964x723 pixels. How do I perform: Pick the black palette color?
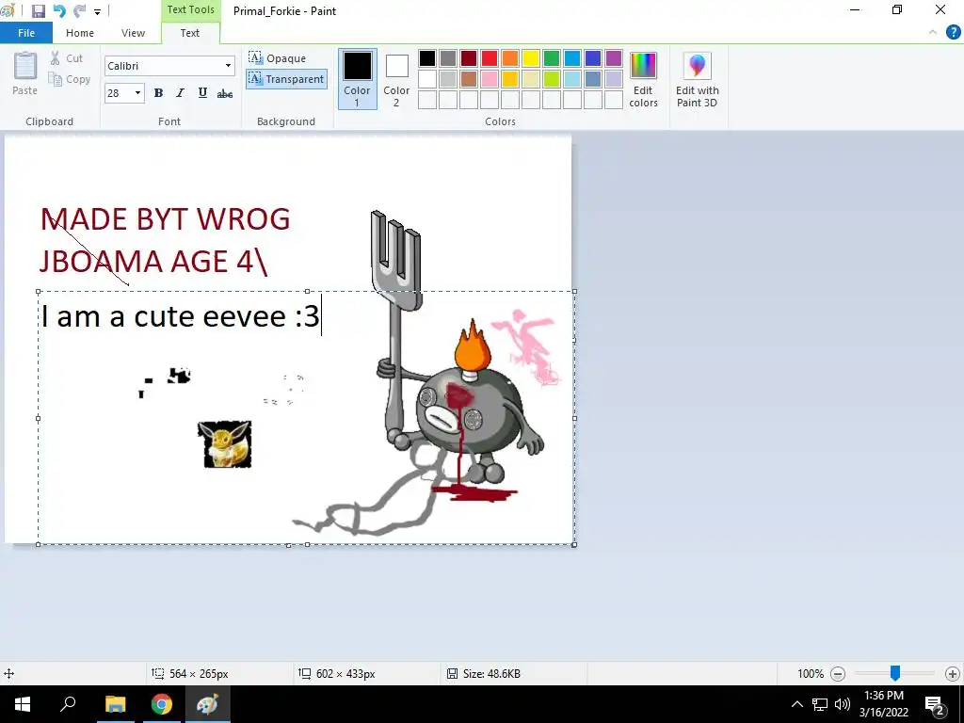[x=427, y=58]
